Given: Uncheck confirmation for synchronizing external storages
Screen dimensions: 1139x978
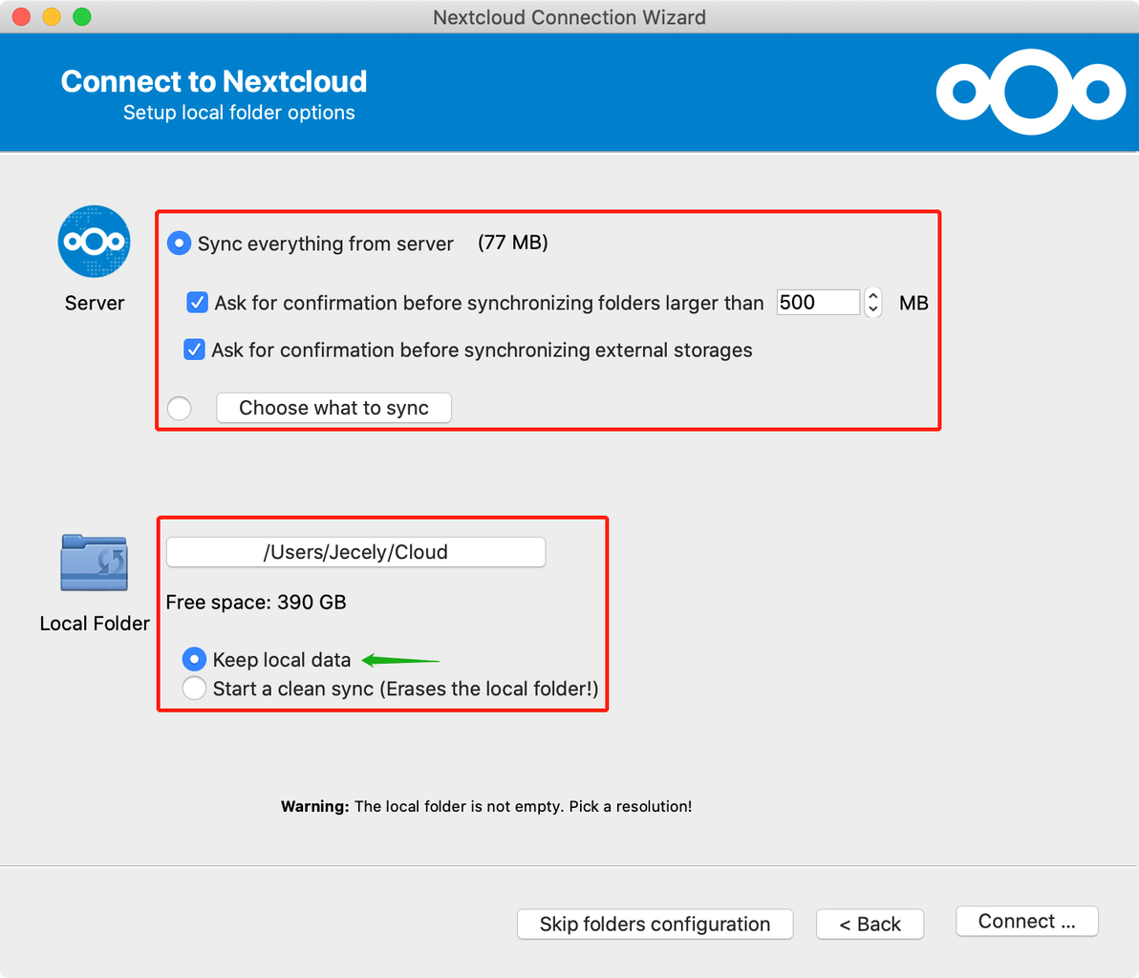Looking at the screenshot, I should 194,350.
